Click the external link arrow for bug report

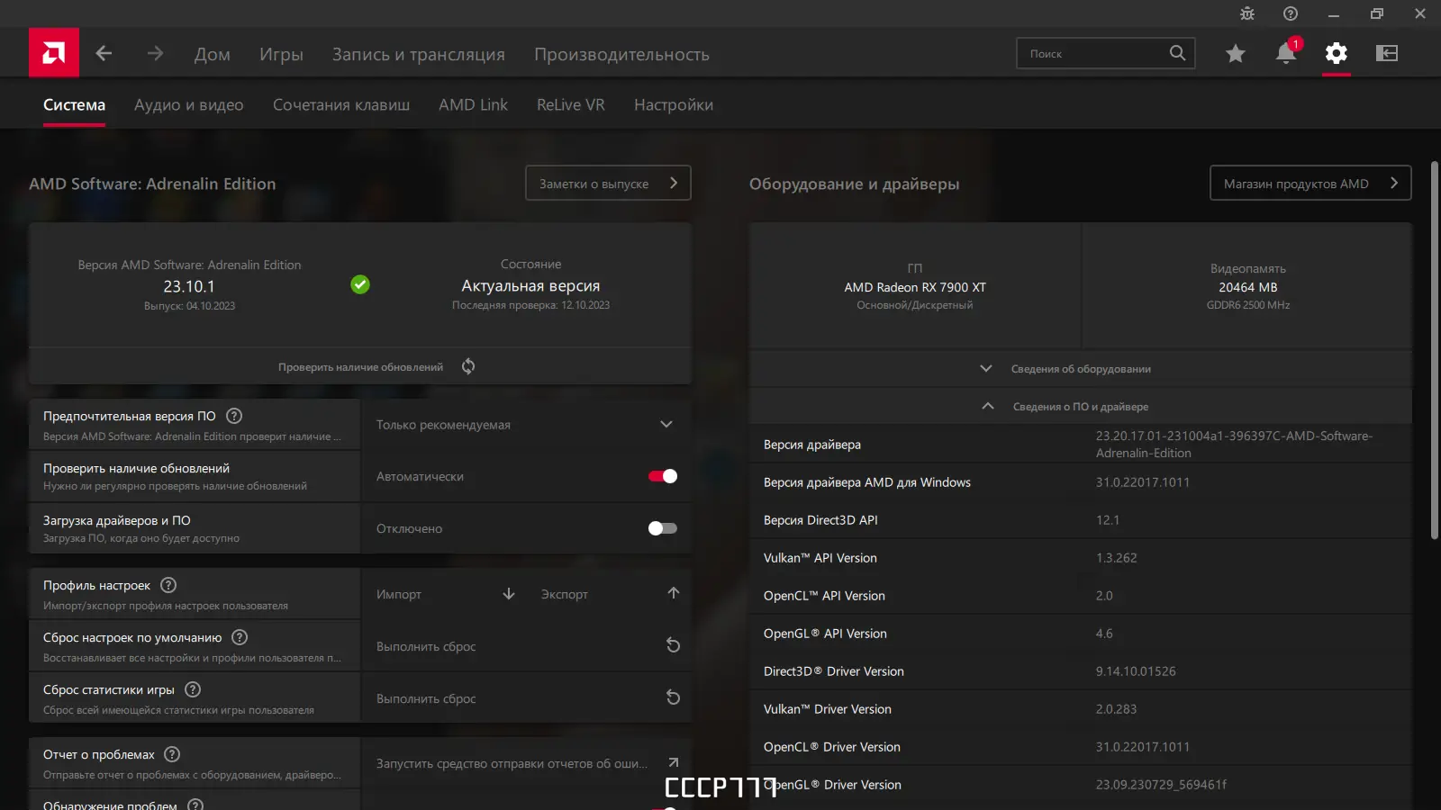click(x=674, y=762)
